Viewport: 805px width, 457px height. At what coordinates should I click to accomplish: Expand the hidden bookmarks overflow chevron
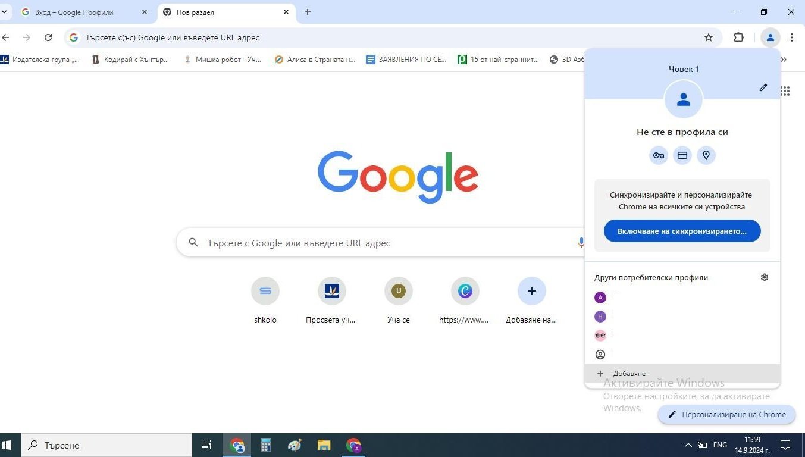[x=784, y=60]
